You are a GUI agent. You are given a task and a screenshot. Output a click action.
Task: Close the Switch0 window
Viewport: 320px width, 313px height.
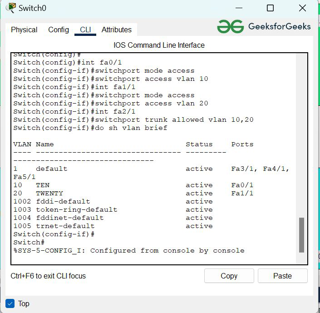(302, 8)
